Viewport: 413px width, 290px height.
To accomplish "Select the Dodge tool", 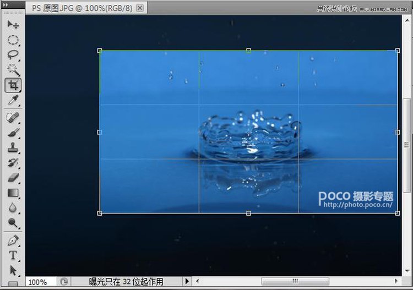I will [x=13, y=223].
